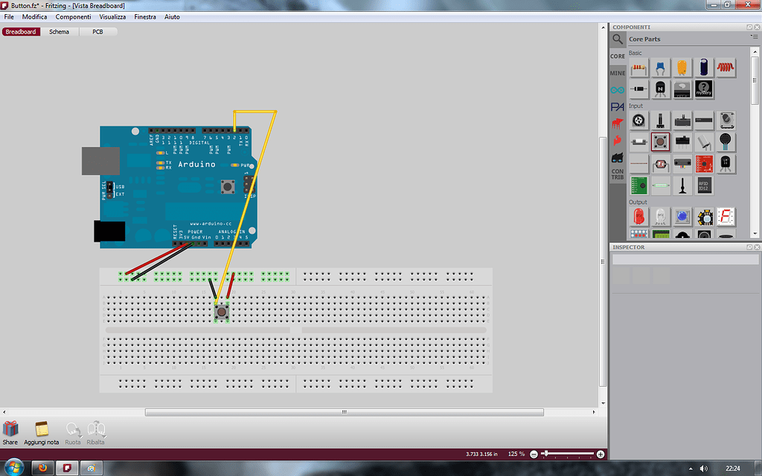Viewport: 762px width, 476px height.
Task: Select the electrolytic capacitor part
Action: [702, 66]
